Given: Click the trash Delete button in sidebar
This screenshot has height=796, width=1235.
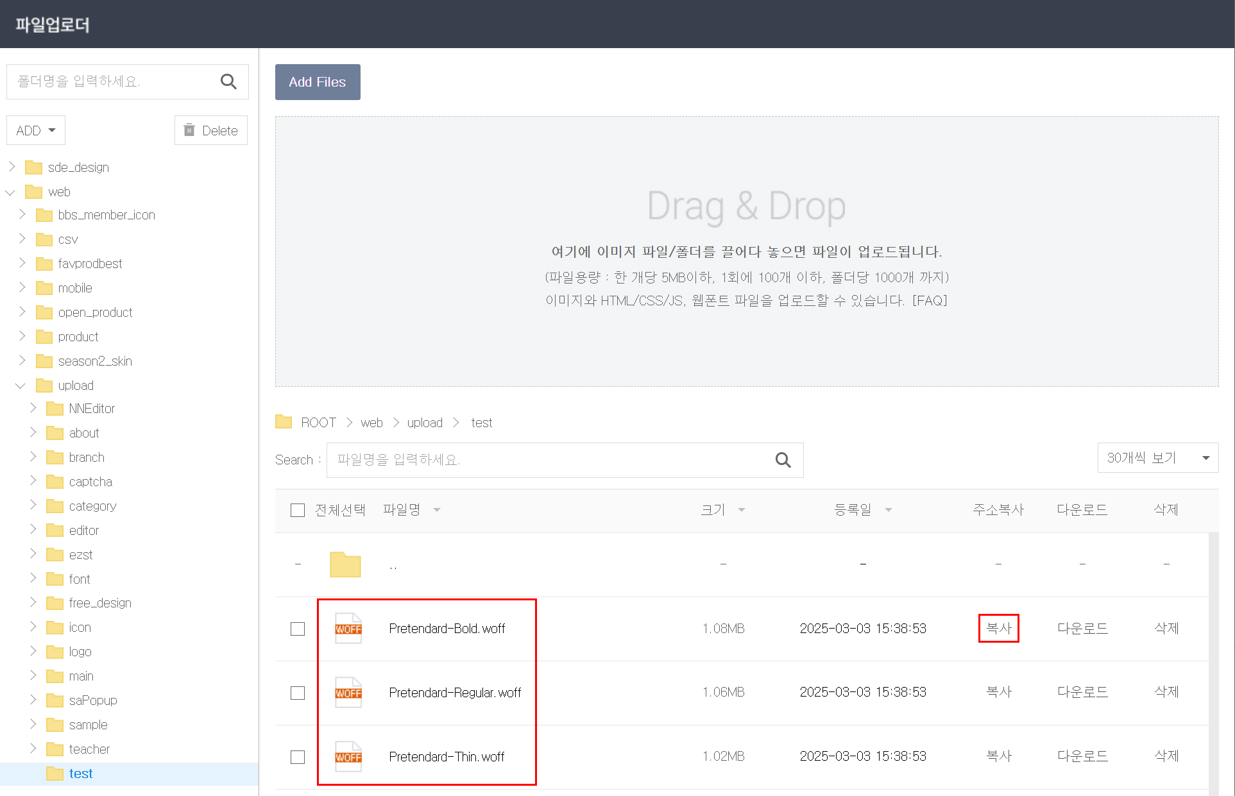Looking at the screenshot, I should (211, 130).
